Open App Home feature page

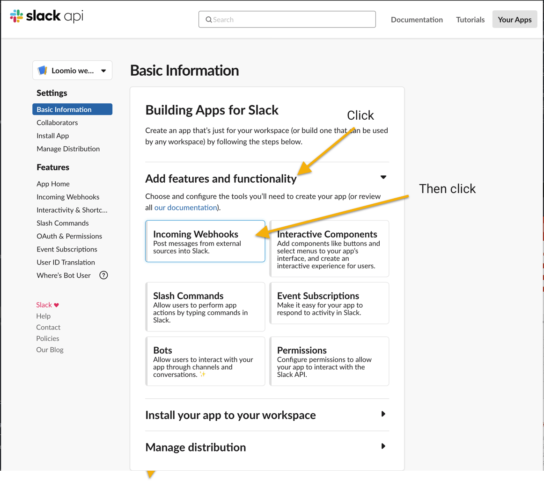click(53, 184)
